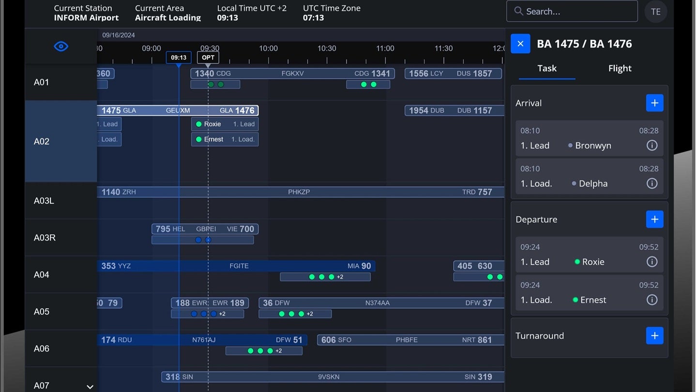Open info for Delpha's Load arrival task
The width and height of the screenshot is (697, 392).
click(x=652, y=183)
